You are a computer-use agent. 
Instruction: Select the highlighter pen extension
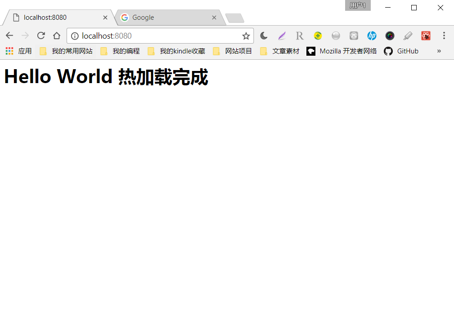408,35
